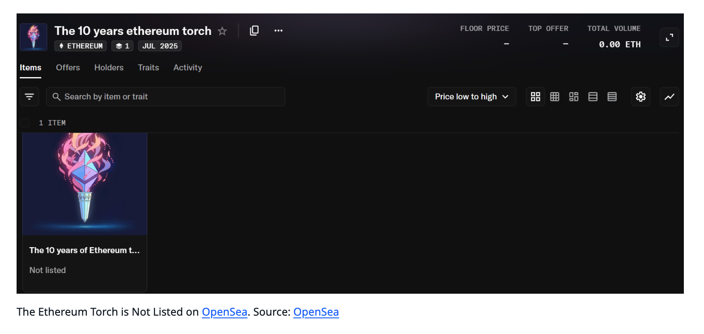Switch to compact grid view
The height and width of the screenshot is (334, 704).
555,97
